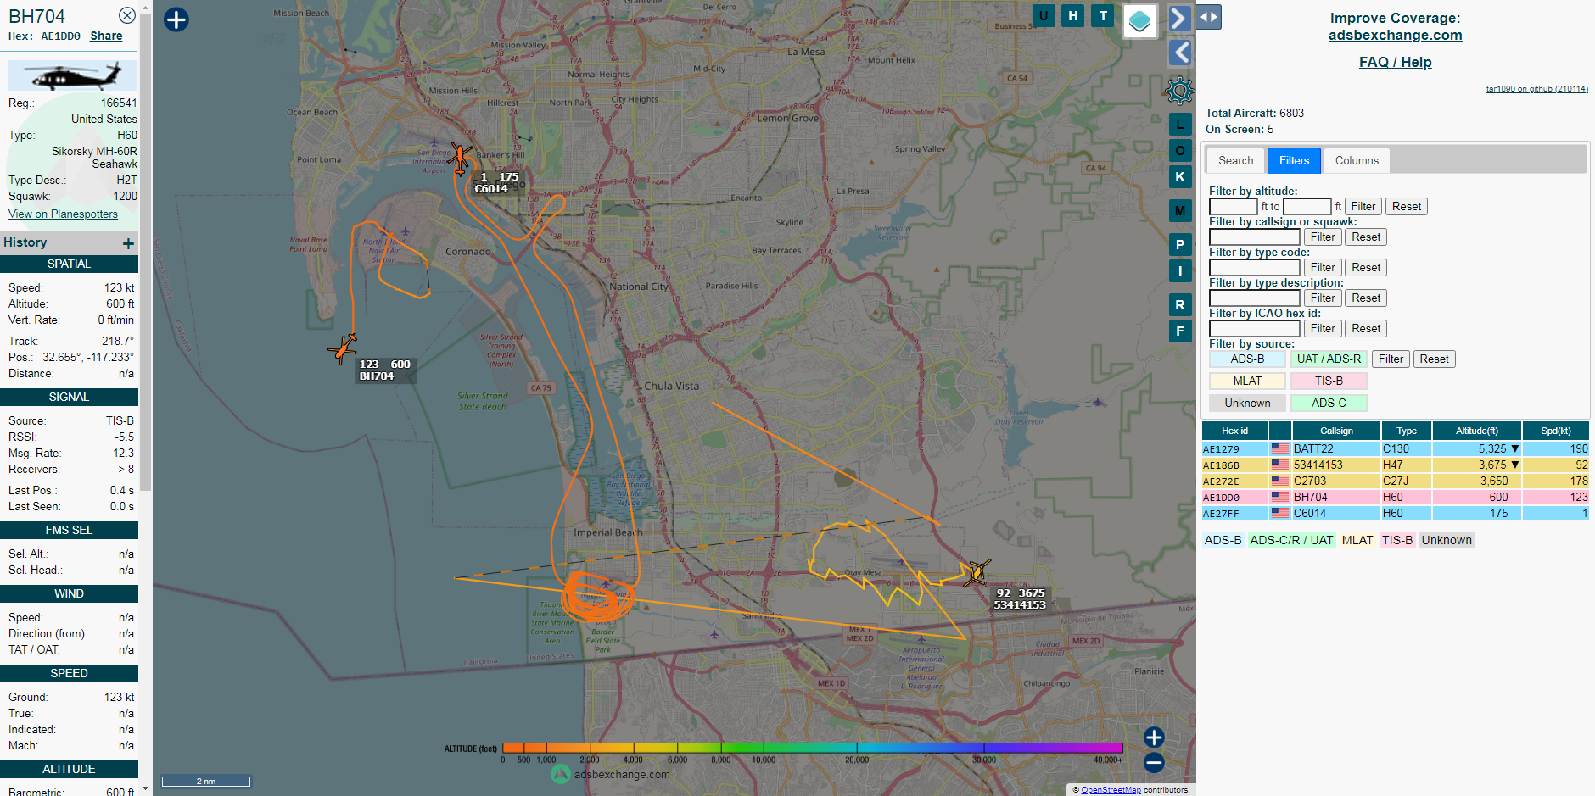Open adsbexchange.com coverage link
Viewport: 1595px width, 796px height.
pyautogui.click(x=1395, y=36)
